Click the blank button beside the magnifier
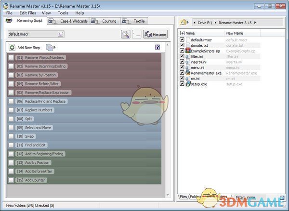The height and width of the screenshot is (211, 289). coord(137,34)
